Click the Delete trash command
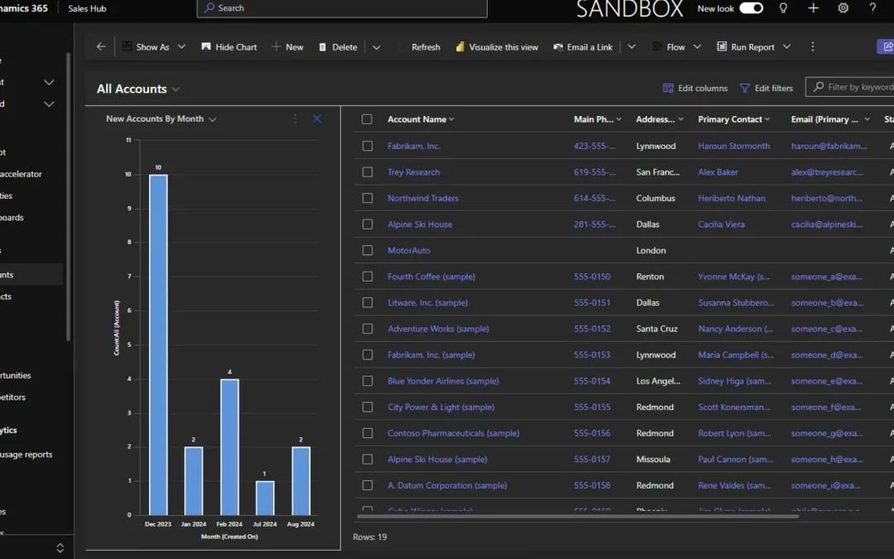 coord(338,46)
